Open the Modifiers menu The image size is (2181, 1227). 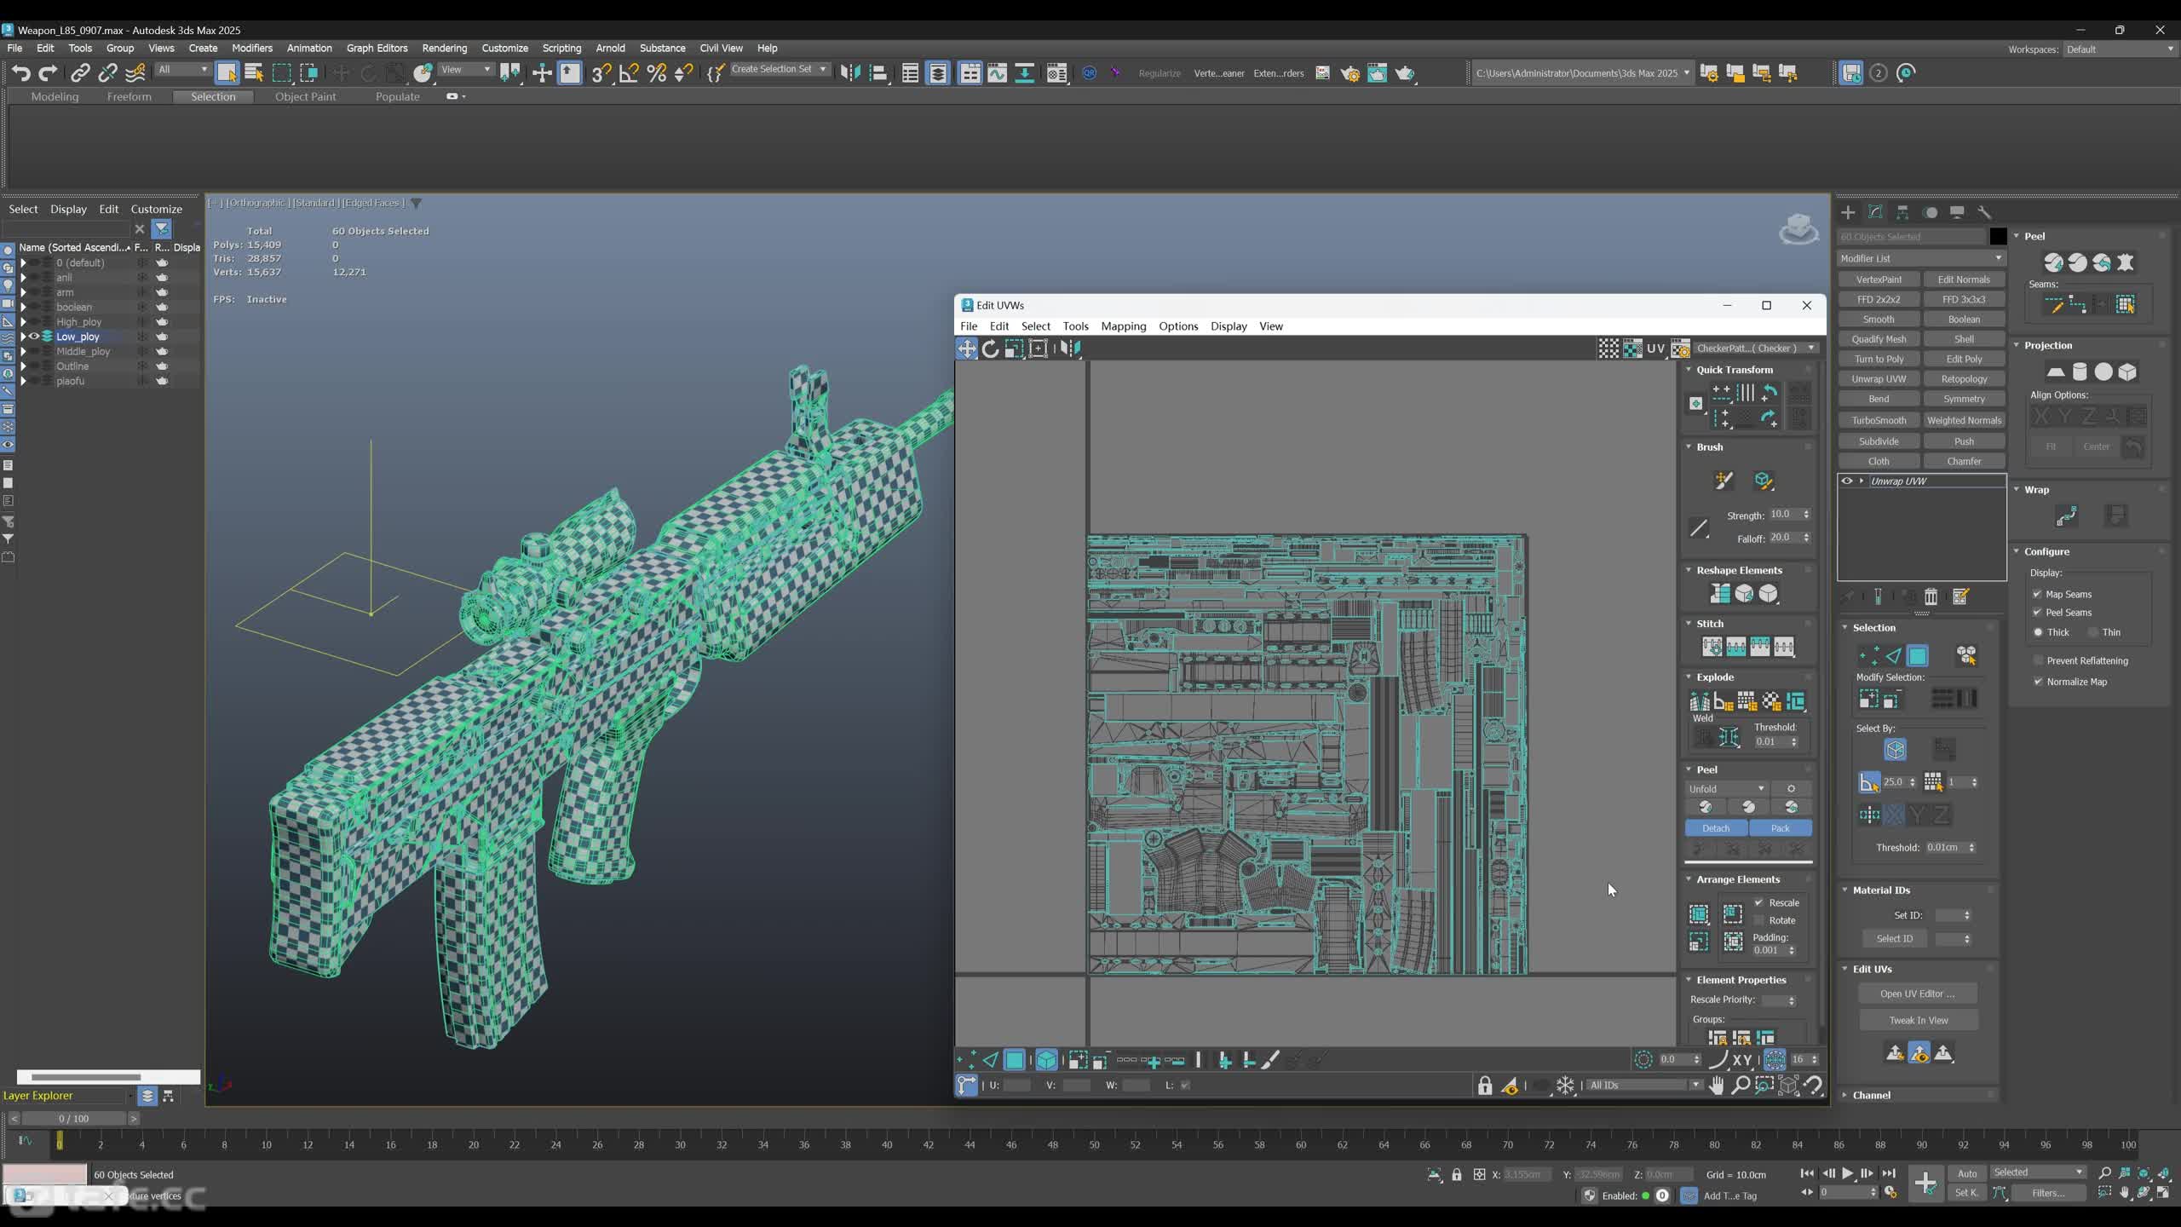tap(252, 49)
